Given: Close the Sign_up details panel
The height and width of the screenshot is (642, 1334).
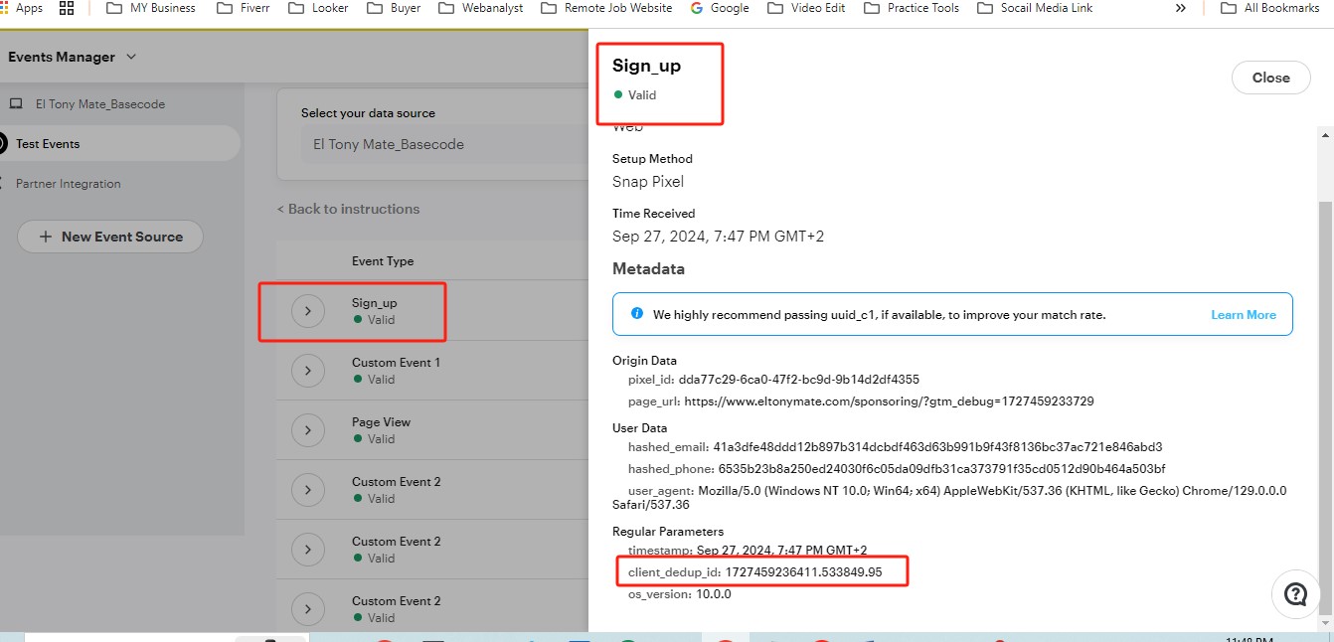Looking at the screenshot, I should pyautogui.click(x=1270, y=78).
